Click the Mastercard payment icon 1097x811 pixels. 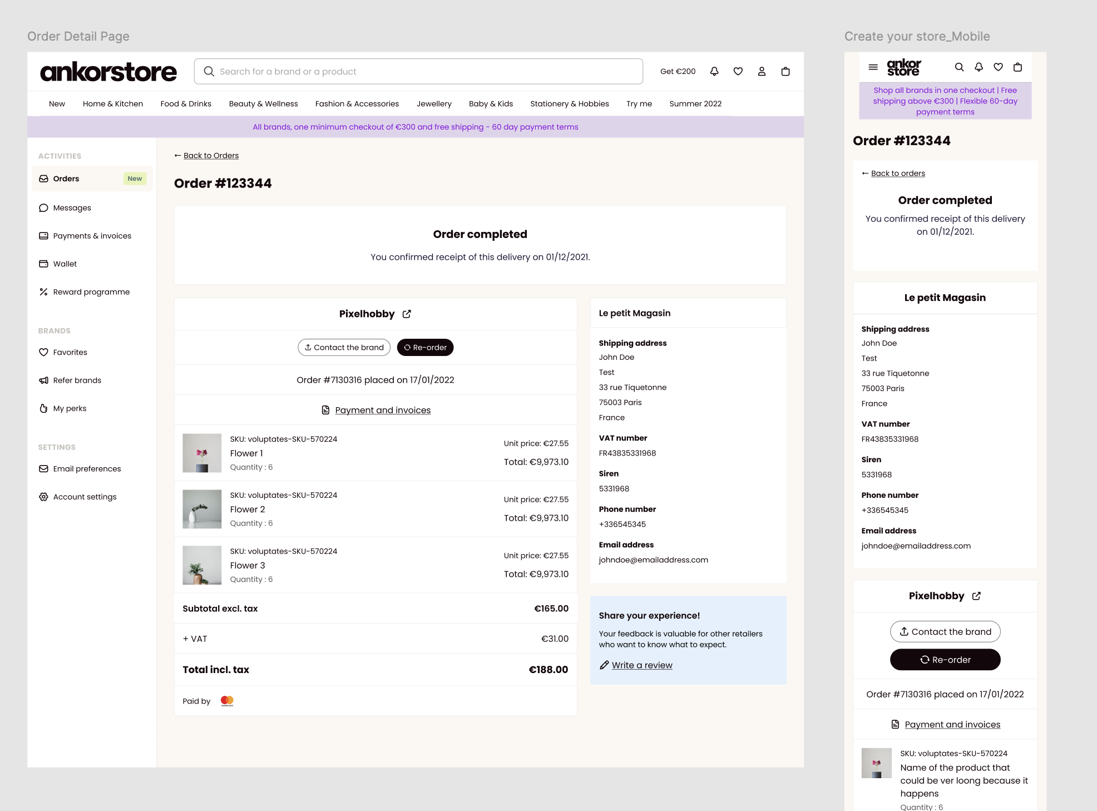pyautogui.click(x=227, y=701)
